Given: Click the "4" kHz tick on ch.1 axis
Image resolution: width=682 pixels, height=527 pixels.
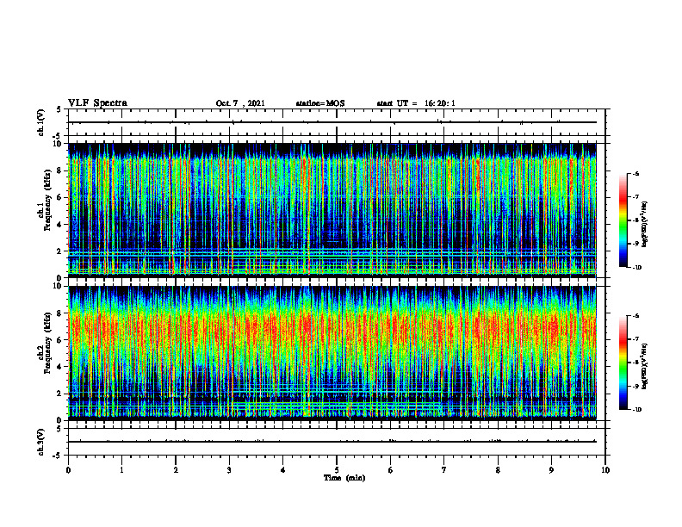Looking at the screenshot, I should tap(59, 225).
